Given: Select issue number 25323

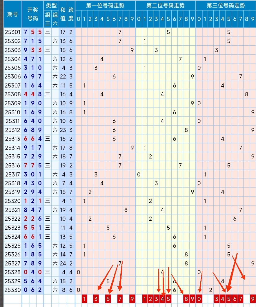Looking at the screenshot, I should tap(13, 228).
